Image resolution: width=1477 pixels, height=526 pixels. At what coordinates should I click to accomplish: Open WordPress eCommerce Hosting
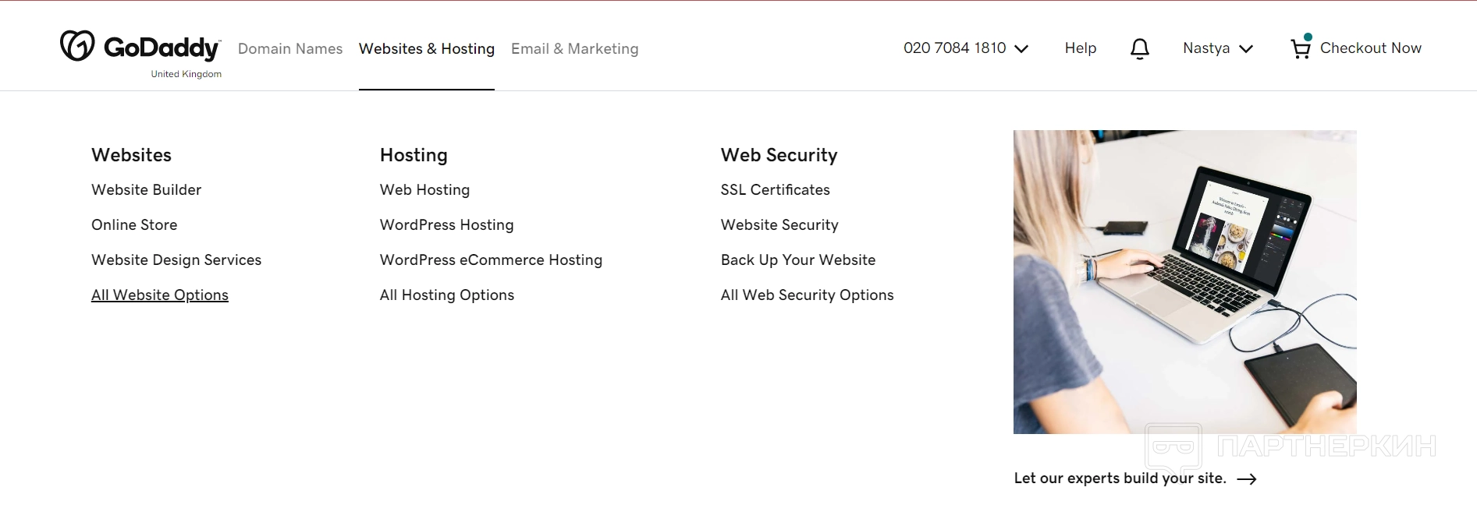tap(491, 260)
